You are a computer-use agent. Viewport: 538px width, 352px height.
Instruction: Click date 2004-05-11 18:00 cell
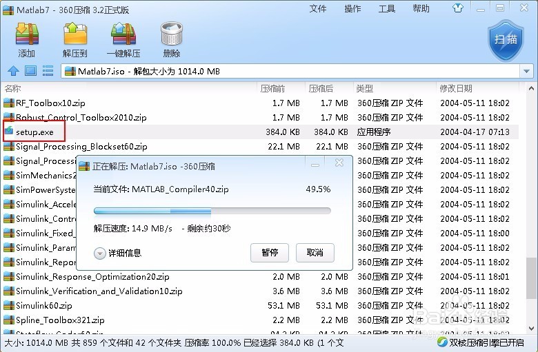point(475,233)
